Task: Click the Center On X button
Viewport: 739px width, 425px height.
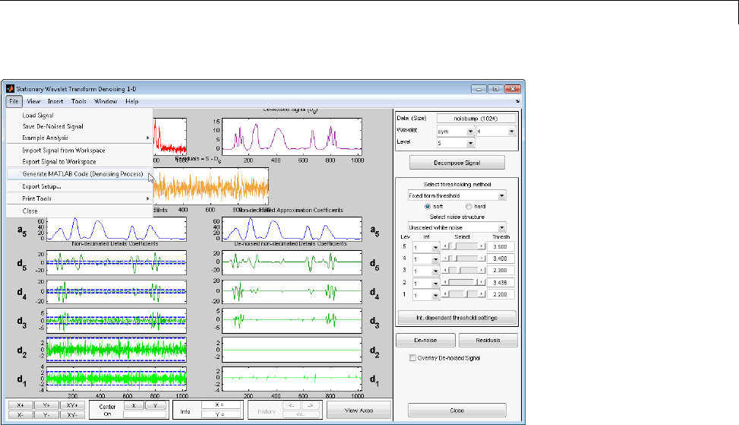Action: click(x=134, y=406)
